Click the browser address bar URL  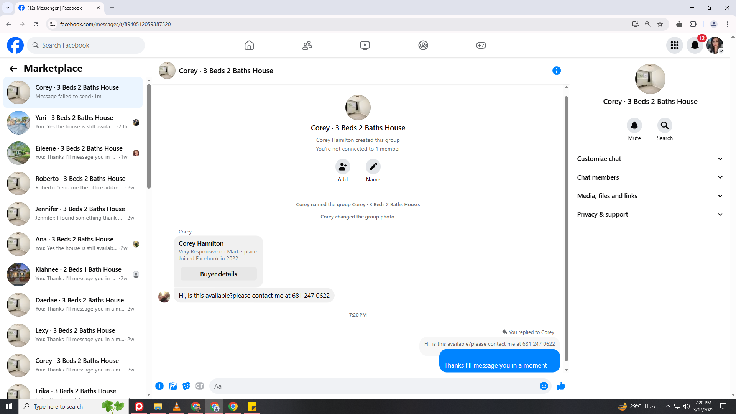pos(115,24)
